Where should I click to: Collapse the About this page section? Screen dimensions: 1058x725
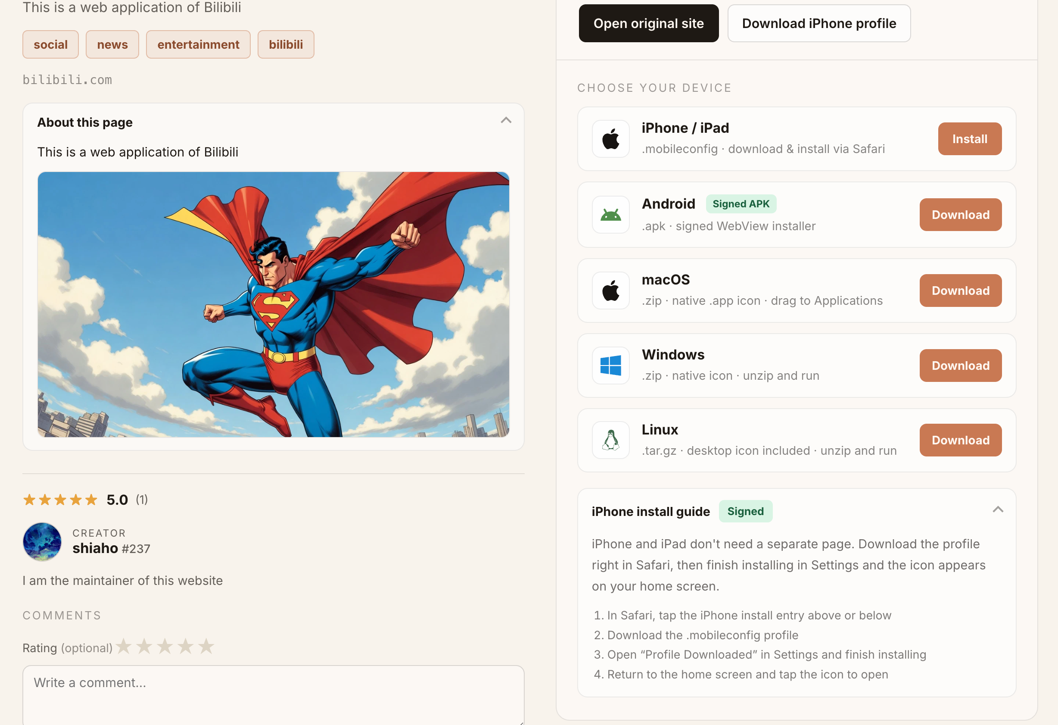click(506, 121)
